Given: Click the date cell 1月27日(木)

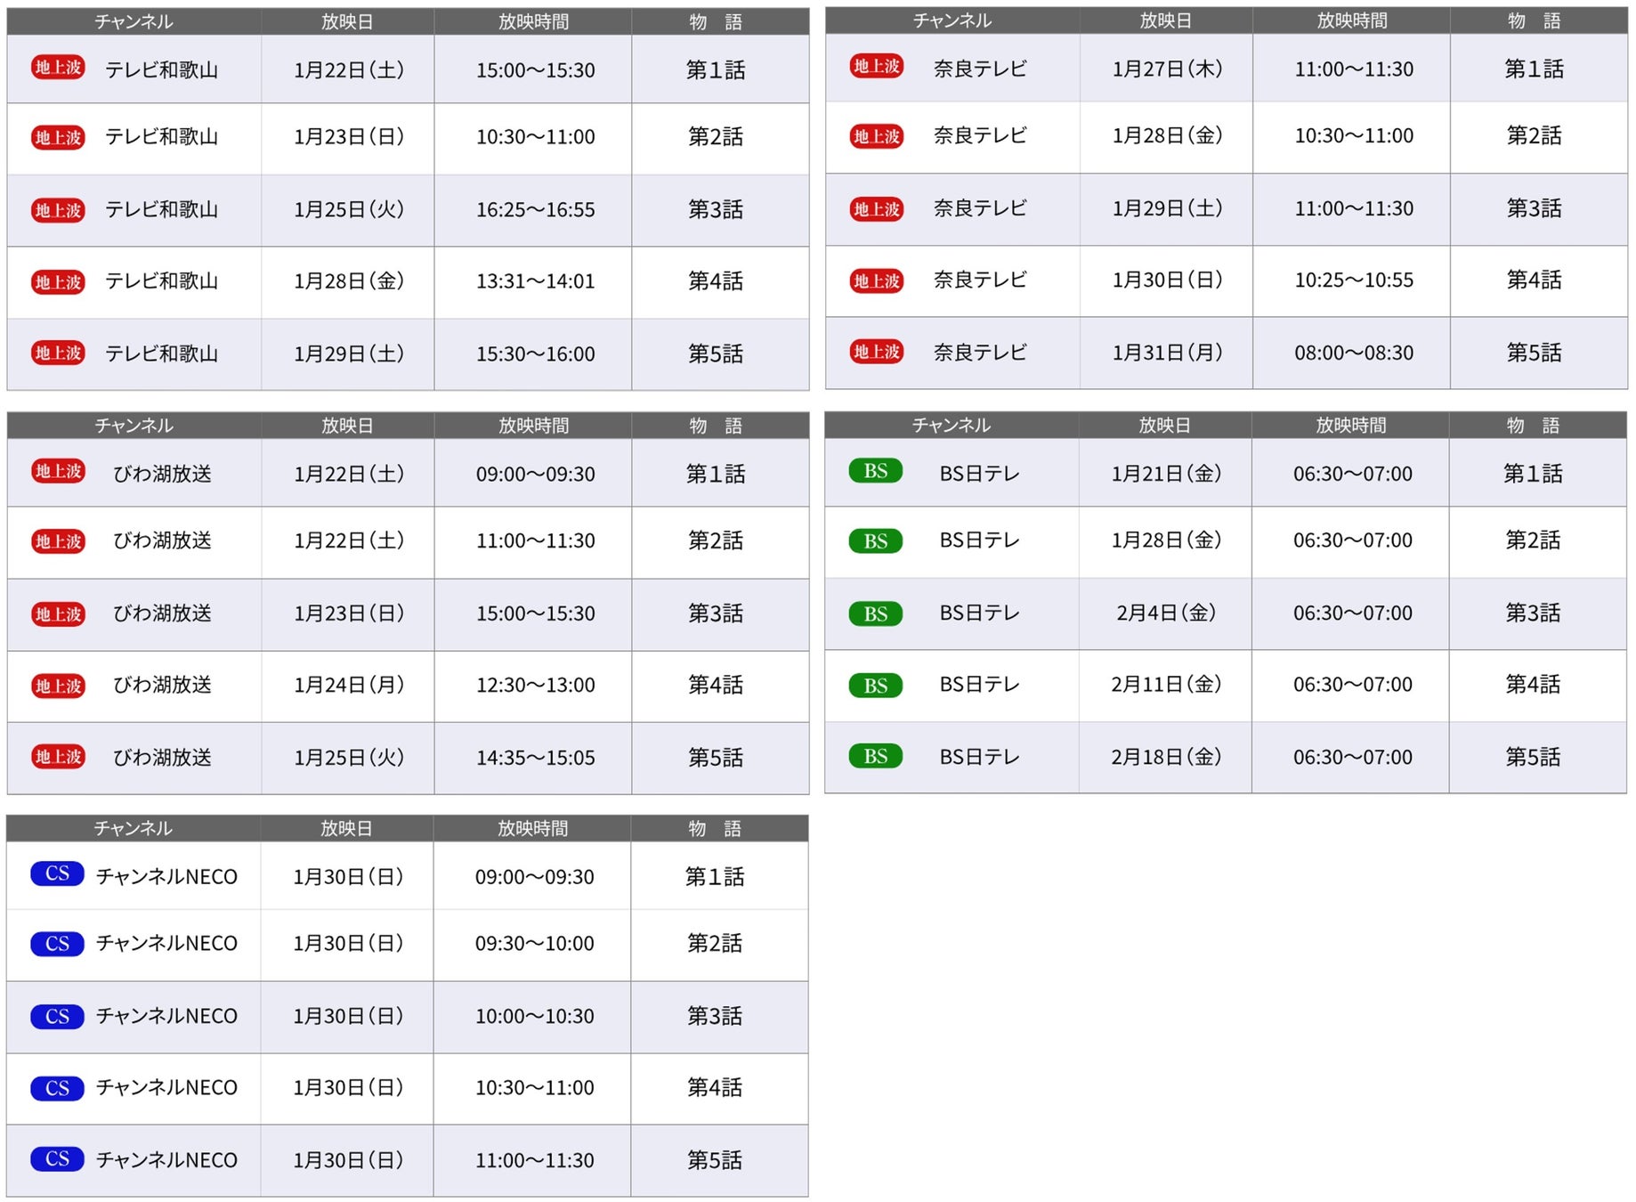Looking at the screenshot, I should [x=1167, y=69].
